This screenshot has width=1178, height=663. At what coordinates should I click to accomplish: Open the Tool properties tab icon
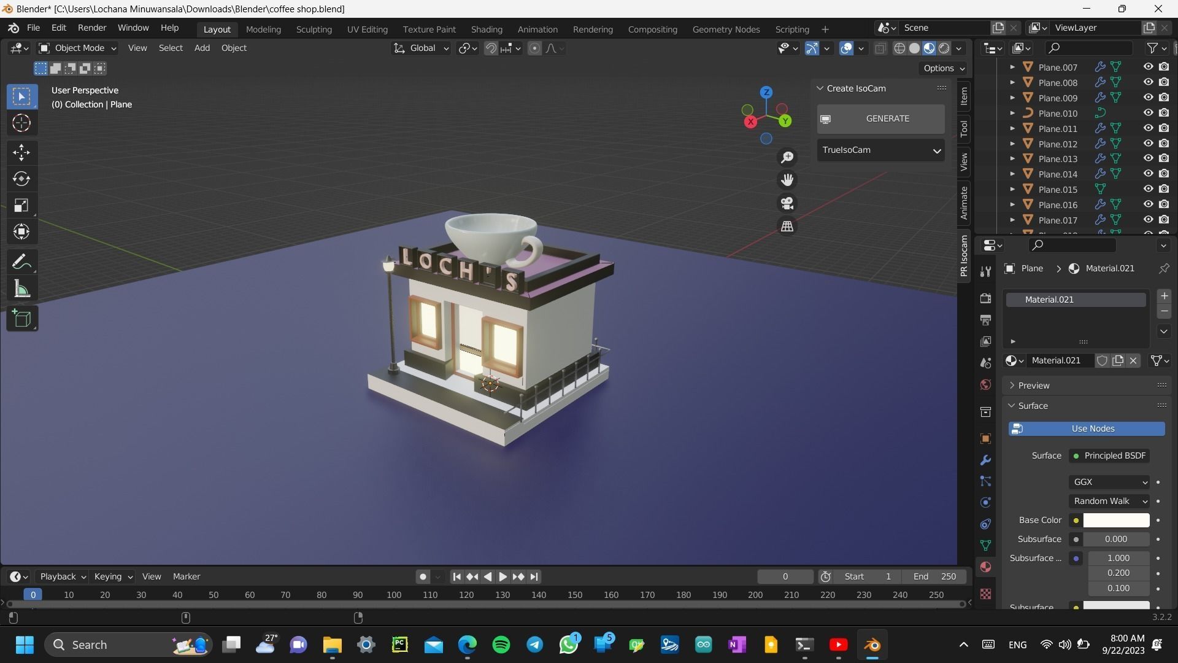pyautogui.click(x=985, y=272)
